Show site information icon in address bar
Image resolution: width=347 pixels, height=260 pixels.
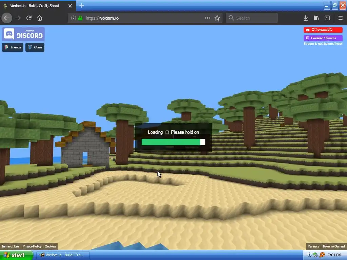(74, 18)
